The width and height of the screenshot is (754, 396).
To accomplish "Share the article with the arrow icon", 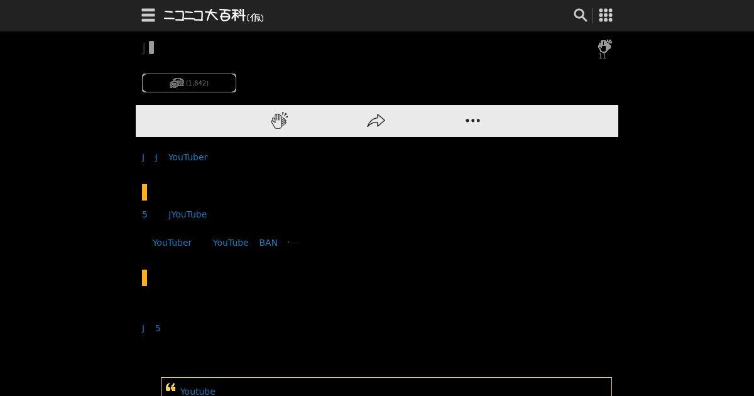I will [376, 121].
